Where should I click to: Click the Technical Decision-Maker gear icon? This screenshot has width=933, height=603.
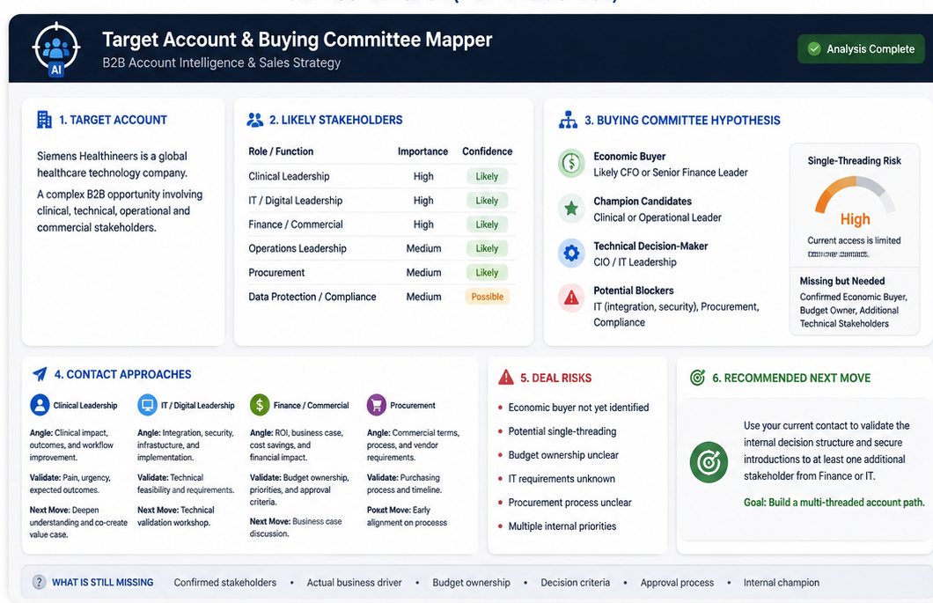(x=571, y=253)
